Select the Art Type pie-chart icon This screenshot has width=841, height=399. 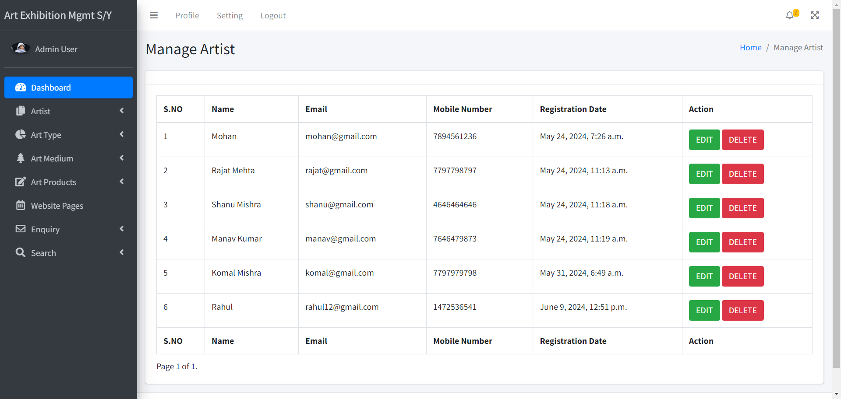(x=21, y=135)
